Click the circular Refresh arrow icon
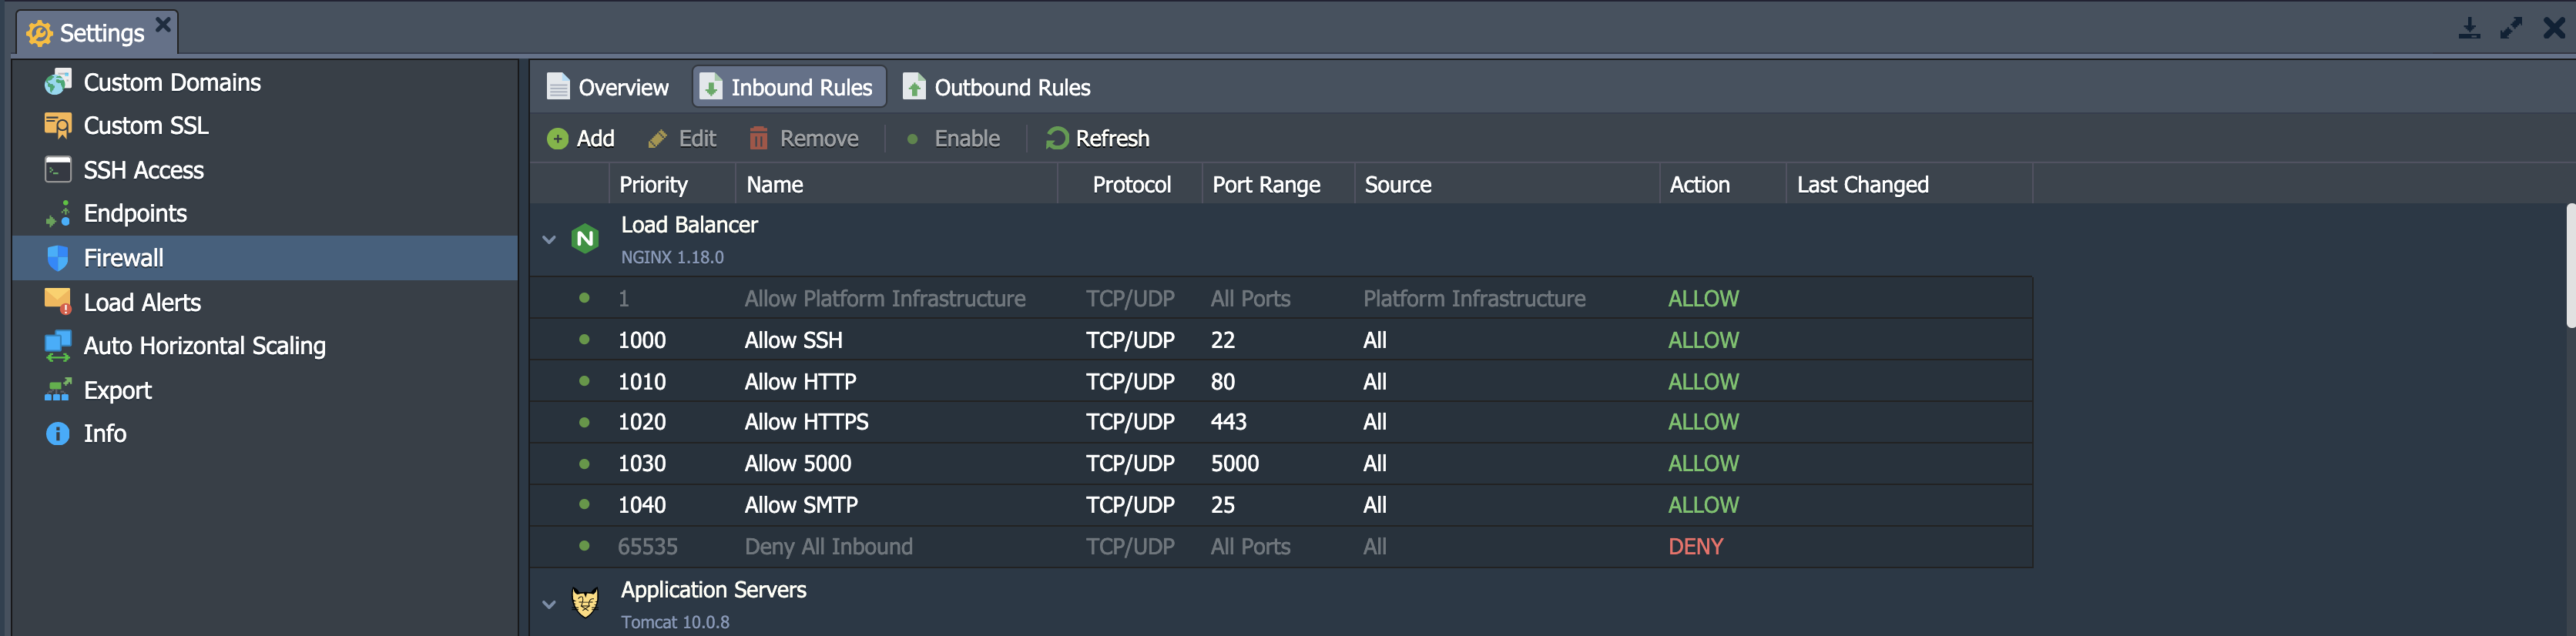Image resolution: width=2576 pixels, height=636 pixels. pyautogui.click(x=1056, y=139)
